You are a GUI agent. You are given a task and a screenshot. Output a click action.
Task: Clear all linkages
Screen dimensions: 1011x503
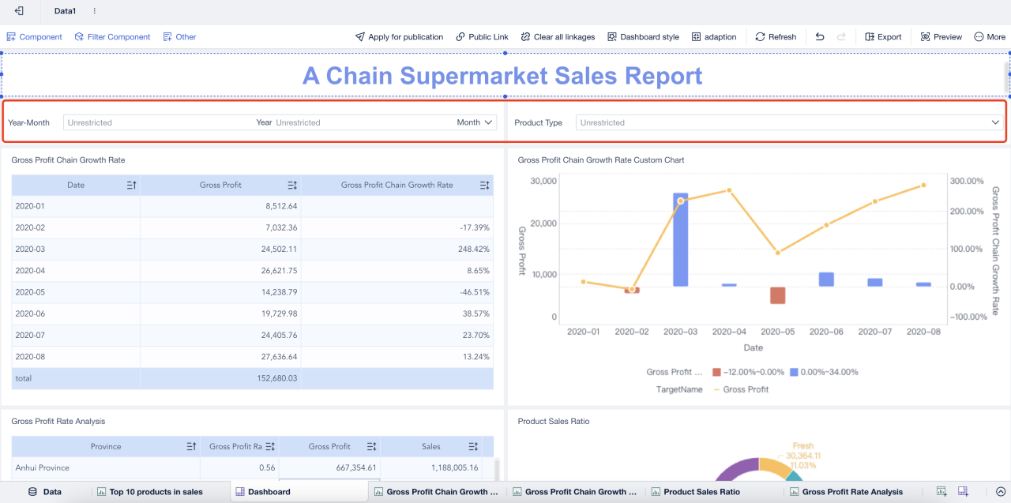(x=558, y=37)
